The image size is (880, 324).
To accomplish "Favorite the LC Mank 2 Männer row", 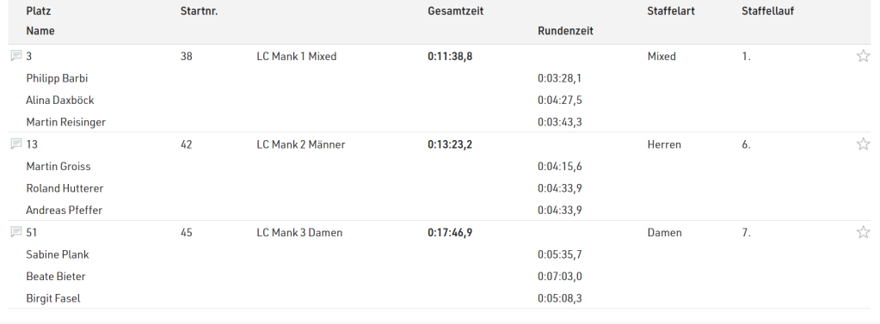I will (863, 144).
